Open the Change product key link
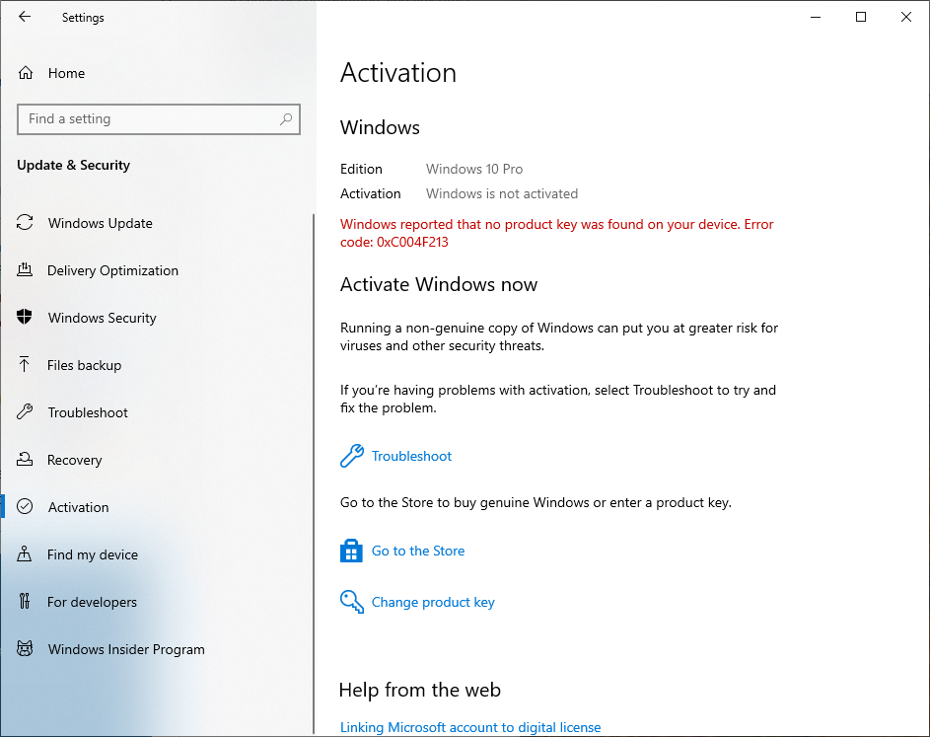 click(433, 602)
